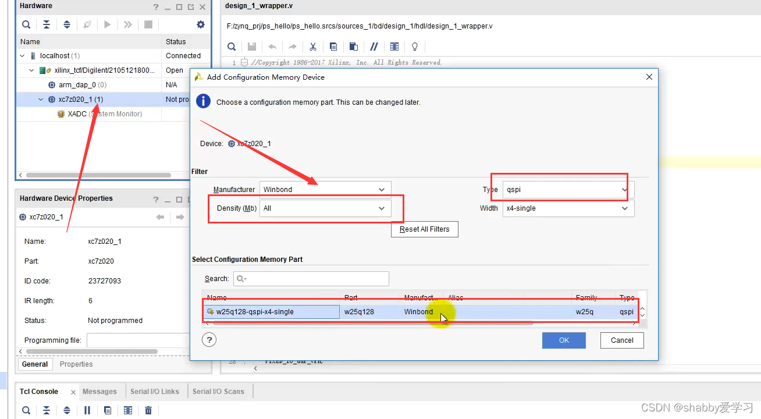Expand all in Hardware panel toolbar

click(67, 24)
